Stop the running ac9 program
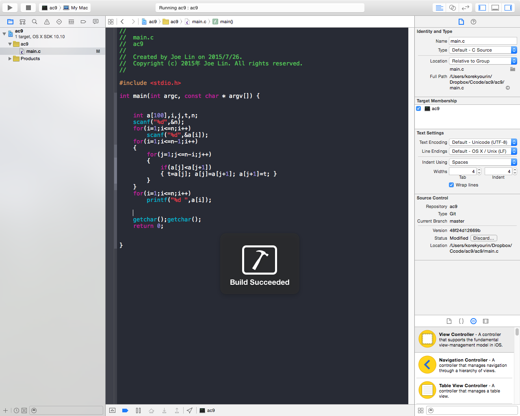 pos(28,8)
